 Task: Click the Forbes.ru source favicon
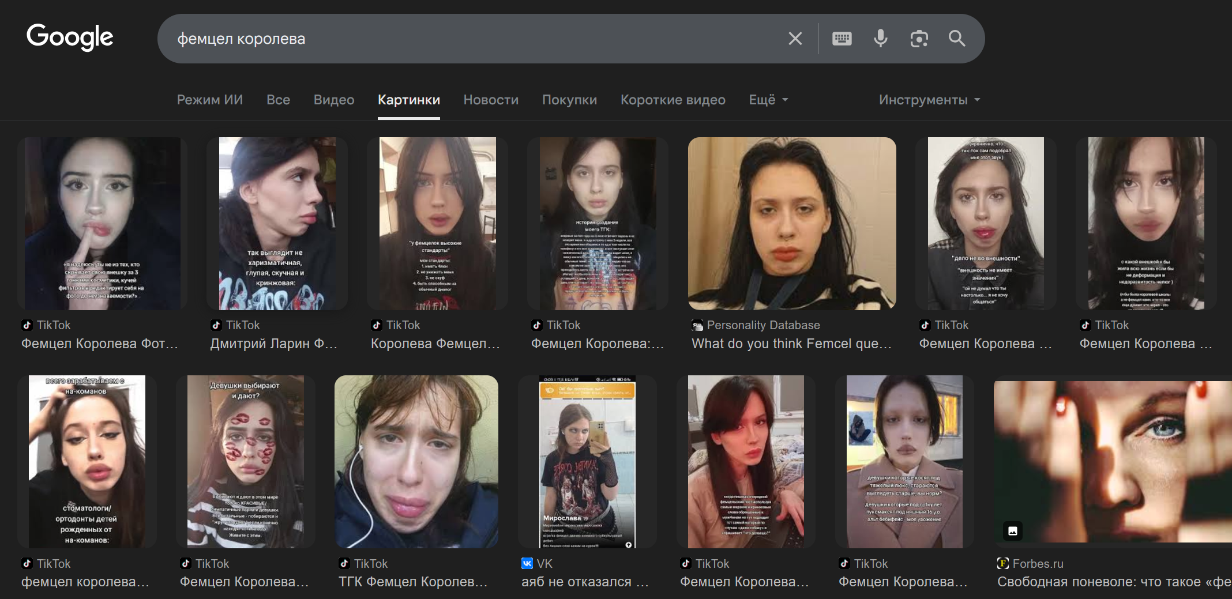[x=1003, y=563]
